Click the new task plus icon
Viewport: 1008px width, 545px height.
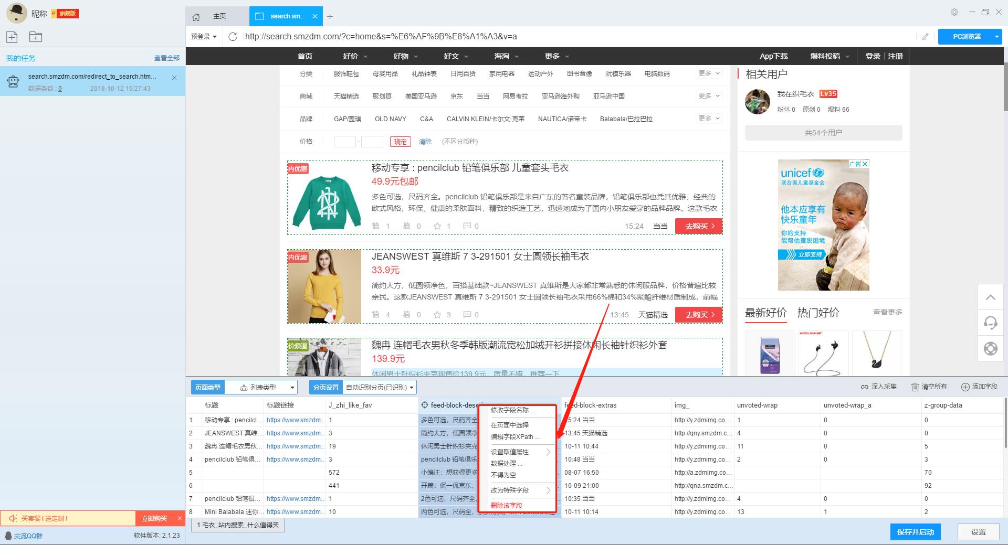pyautogui.click(x=12, y=37)
